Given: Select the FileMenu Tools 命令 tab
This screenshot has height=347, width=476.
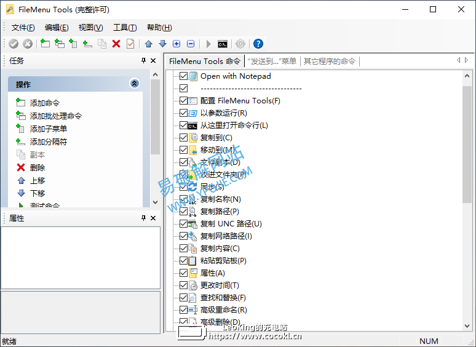Looking at the screenshot, I should 205,62.
